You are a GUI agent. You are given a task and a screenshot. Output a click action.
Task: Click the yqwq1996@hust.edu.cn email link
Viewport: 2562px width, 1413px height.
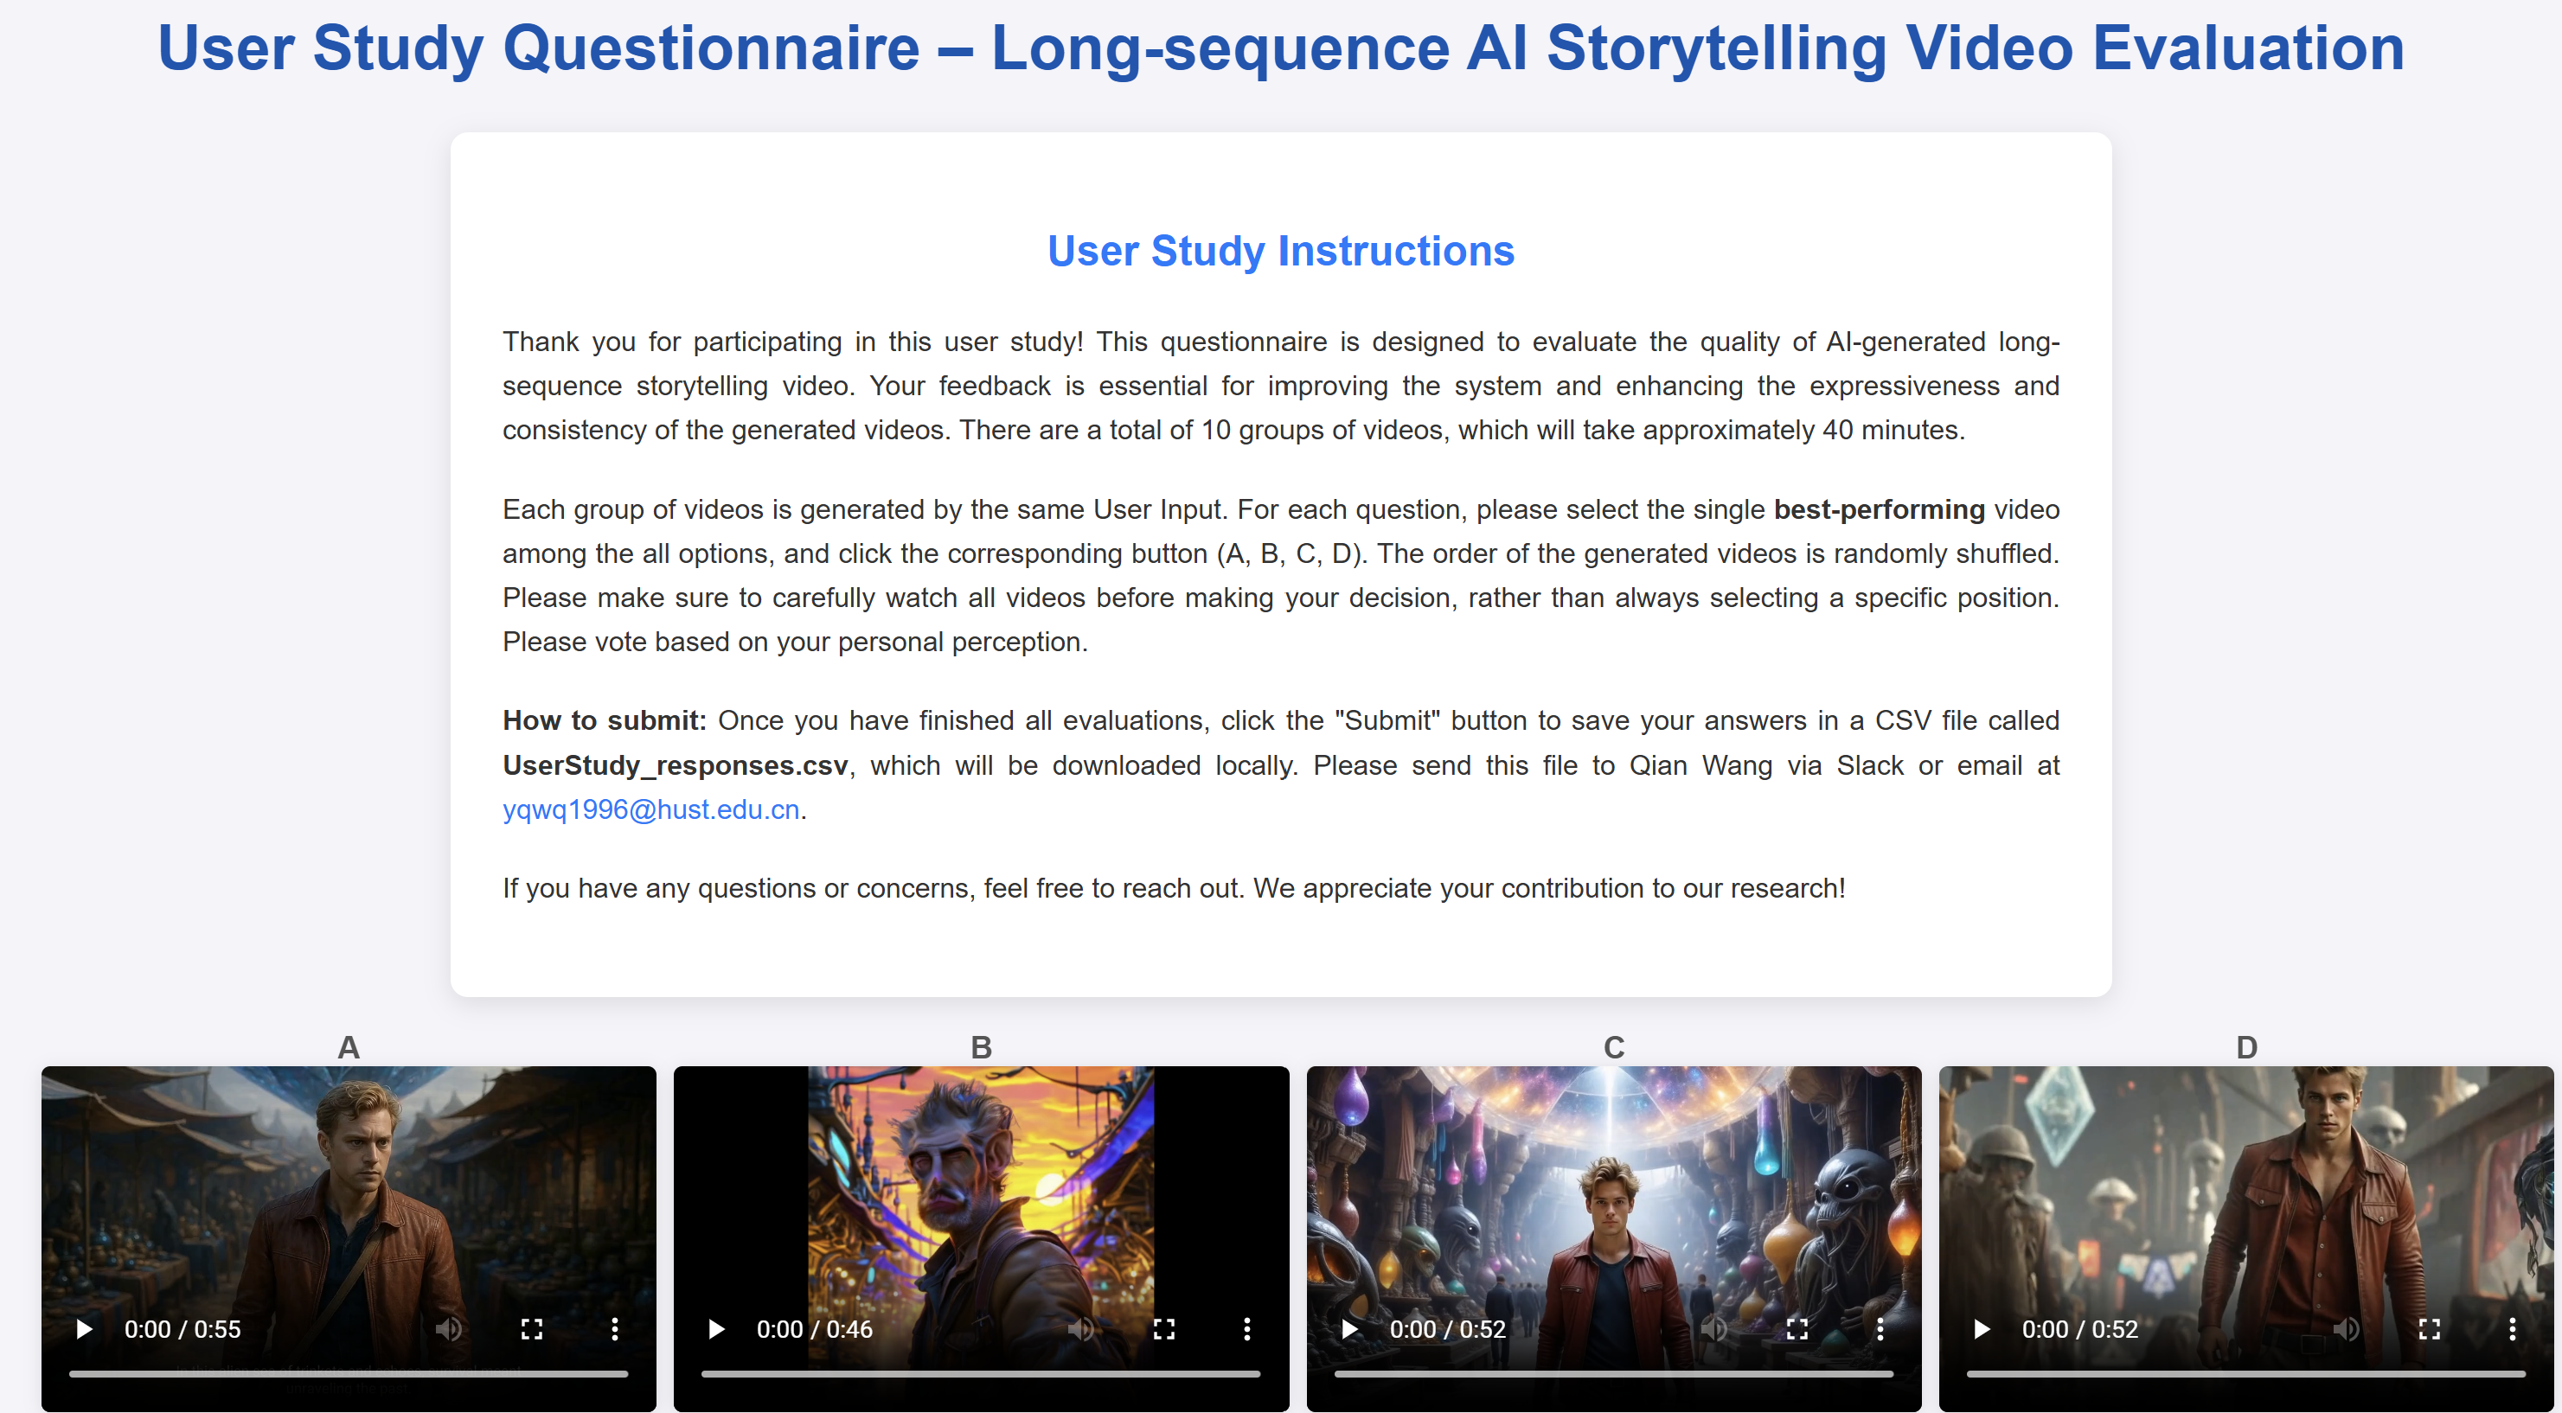[651, 810]
